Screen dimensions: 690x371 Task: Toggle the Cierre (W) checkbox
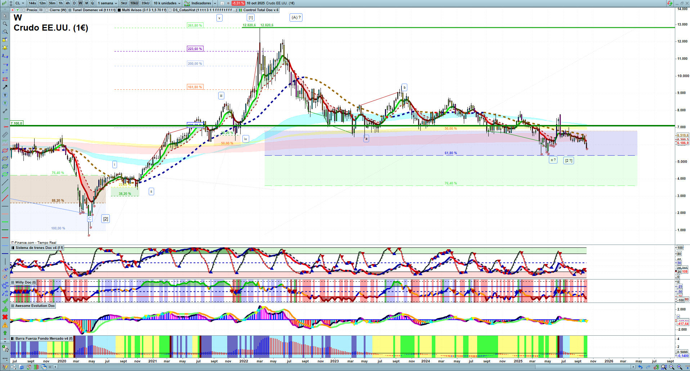click(x=47, y=10)
